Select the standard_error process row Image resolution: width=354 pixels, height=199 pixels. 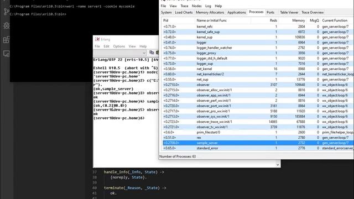pos(258,148)
